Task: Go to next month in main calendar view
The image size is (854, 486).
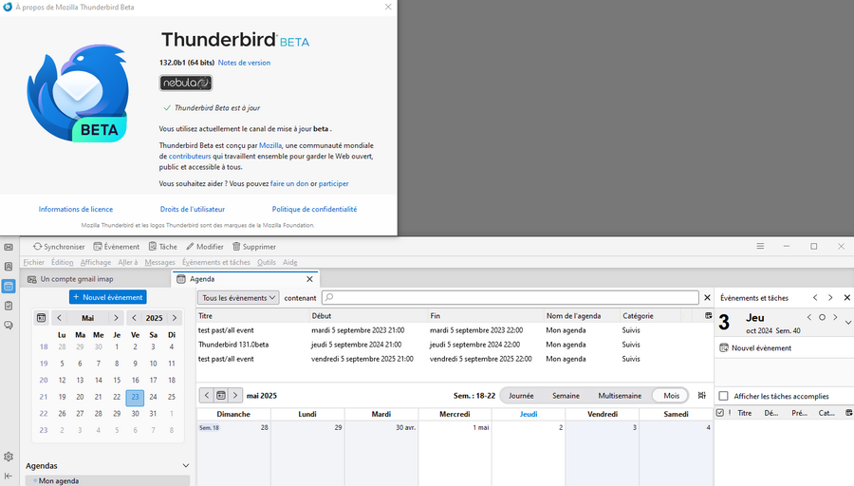Action: pyautogui.click(x=234, y=396)
